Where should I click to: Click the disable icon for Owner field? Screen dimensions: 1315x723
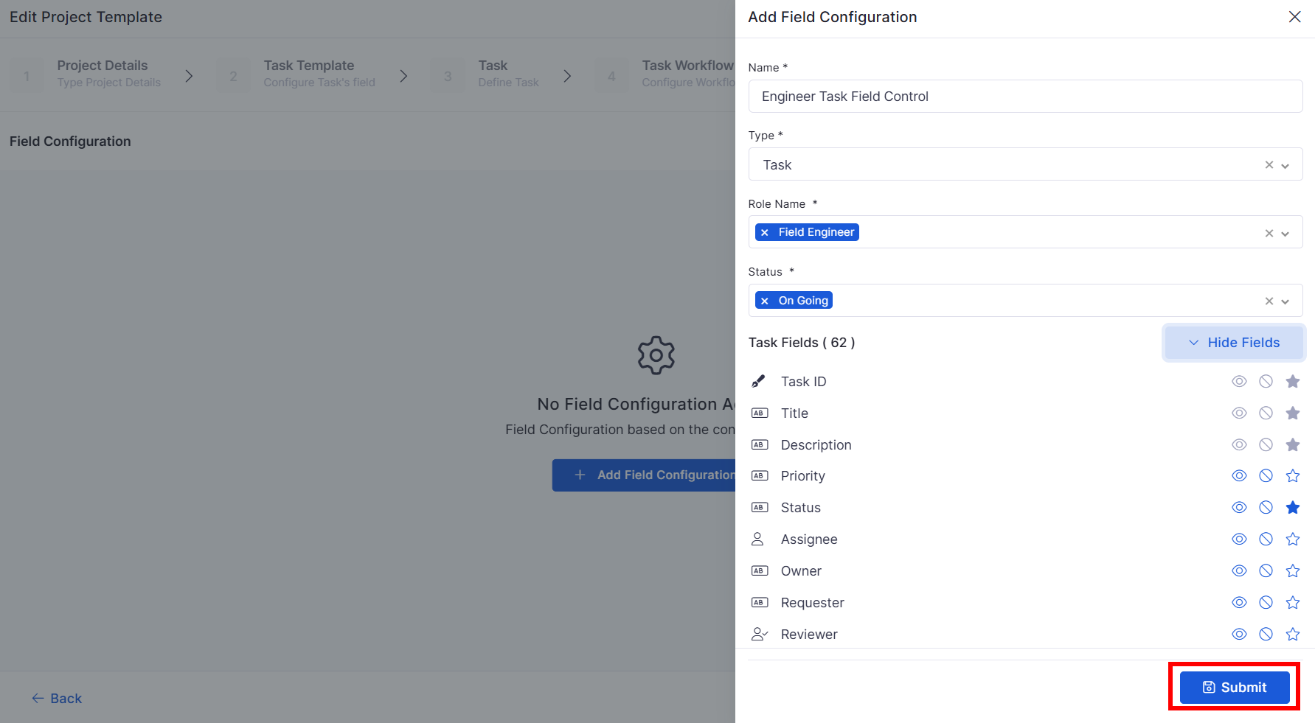point(1266,571)
